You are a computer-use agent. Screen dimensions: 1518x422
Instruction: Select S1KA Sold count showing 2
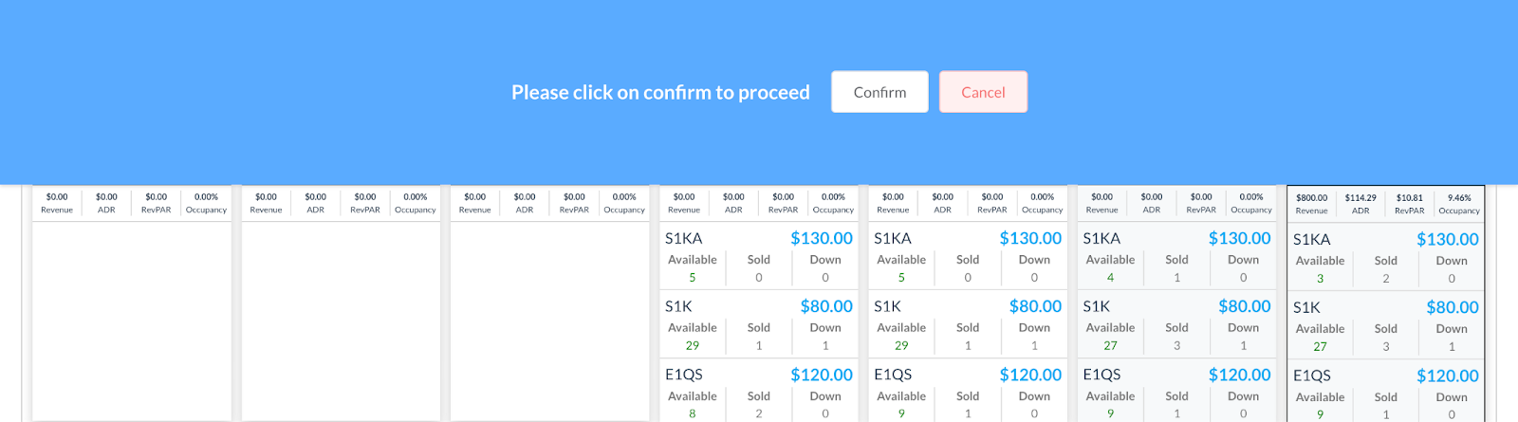tap(1386, 279)
